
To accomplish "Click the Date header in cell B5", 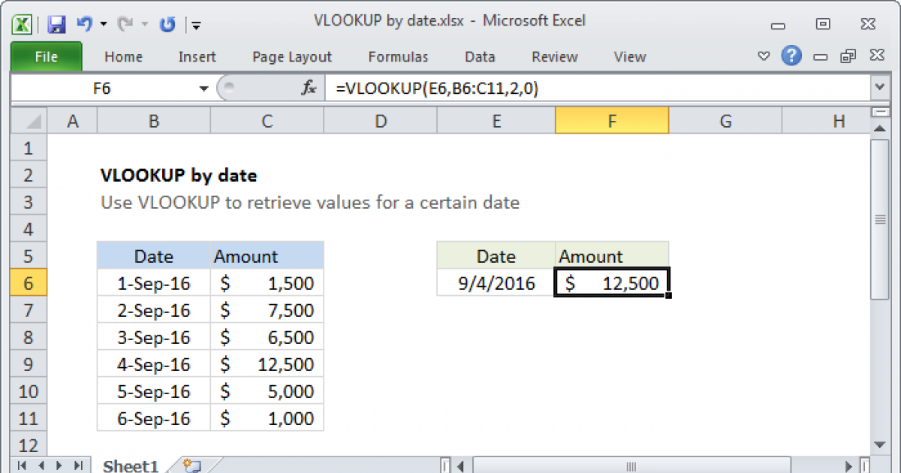I will coord(154,256).
